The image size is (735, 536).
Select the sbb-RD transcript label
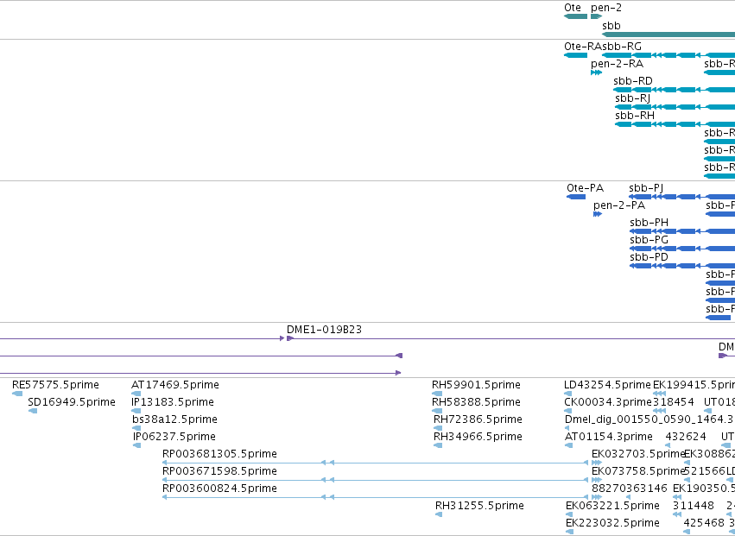(633, 81)
